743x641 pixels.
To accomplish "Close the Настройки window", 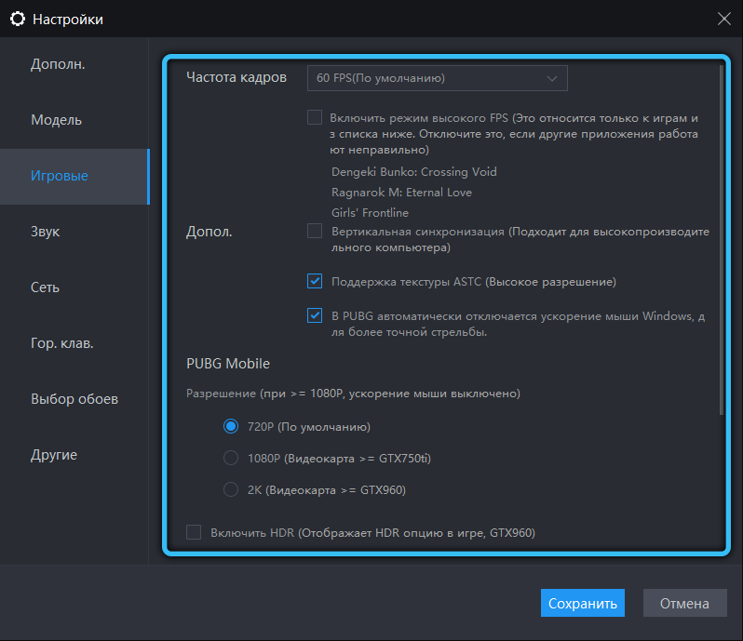I will click(x=723, y=19).
